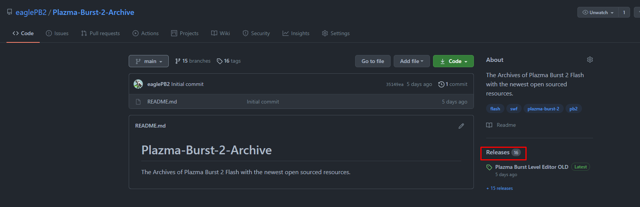Open the Plazma-Burst-2-Archive repository link

click(x=94, y=12)
